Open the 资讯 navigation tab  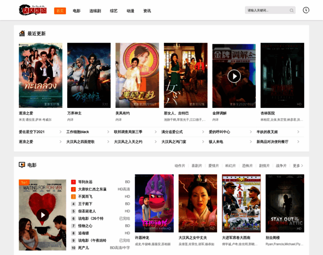[x=147, y=11]
